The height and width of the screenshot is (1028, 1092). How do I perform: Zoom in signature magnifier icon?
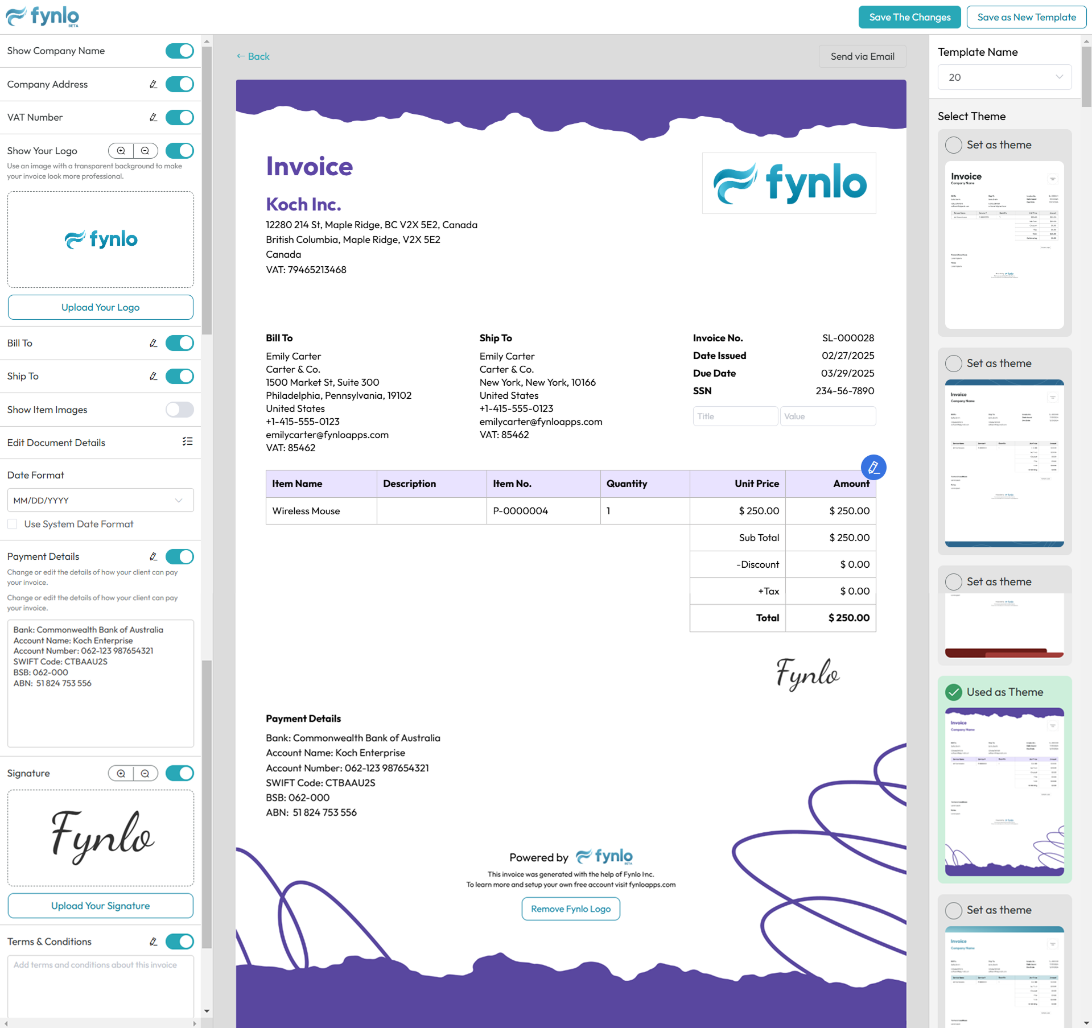pyautogui.click(x=121, y=773)
